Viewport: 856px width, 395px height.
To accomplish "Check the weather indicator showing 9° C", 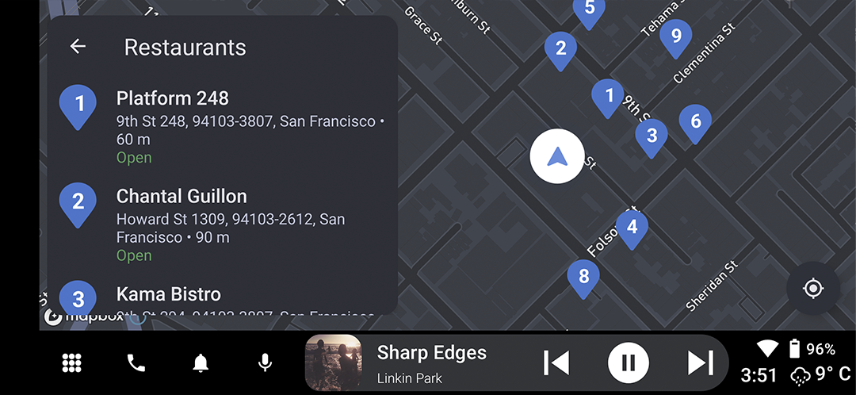I will [820, 375].
